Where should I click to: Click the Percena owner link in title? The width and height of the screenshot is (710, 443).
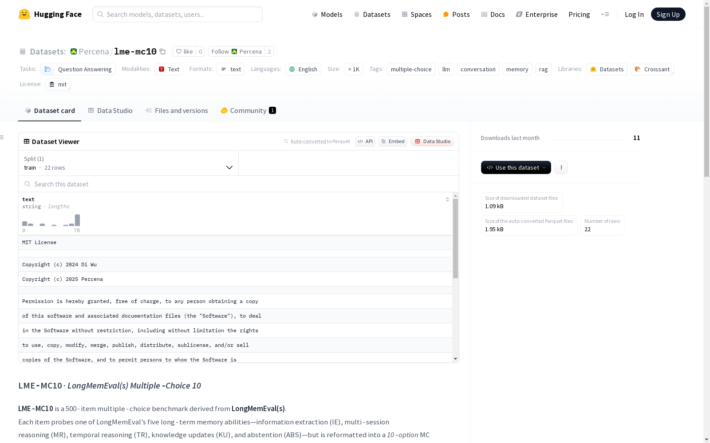click(x=94, y=51)
